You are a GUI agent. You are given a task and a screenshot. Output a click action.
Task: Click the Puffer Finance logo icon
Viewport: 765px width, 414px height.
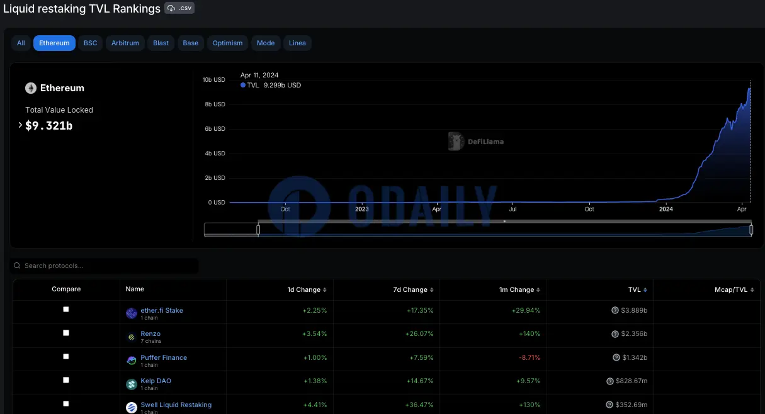point(131,361)
